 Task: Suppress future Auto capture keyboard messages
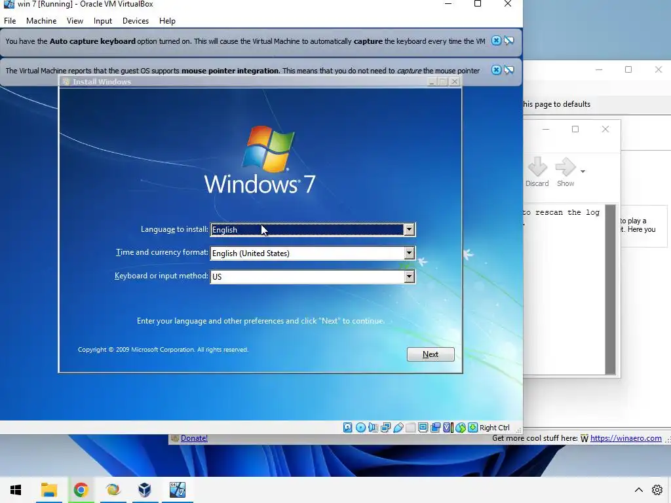pos(508,41)
